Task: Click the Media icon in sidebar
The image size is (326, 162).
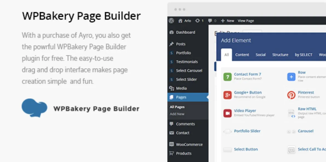Action: tap(171, 88)
